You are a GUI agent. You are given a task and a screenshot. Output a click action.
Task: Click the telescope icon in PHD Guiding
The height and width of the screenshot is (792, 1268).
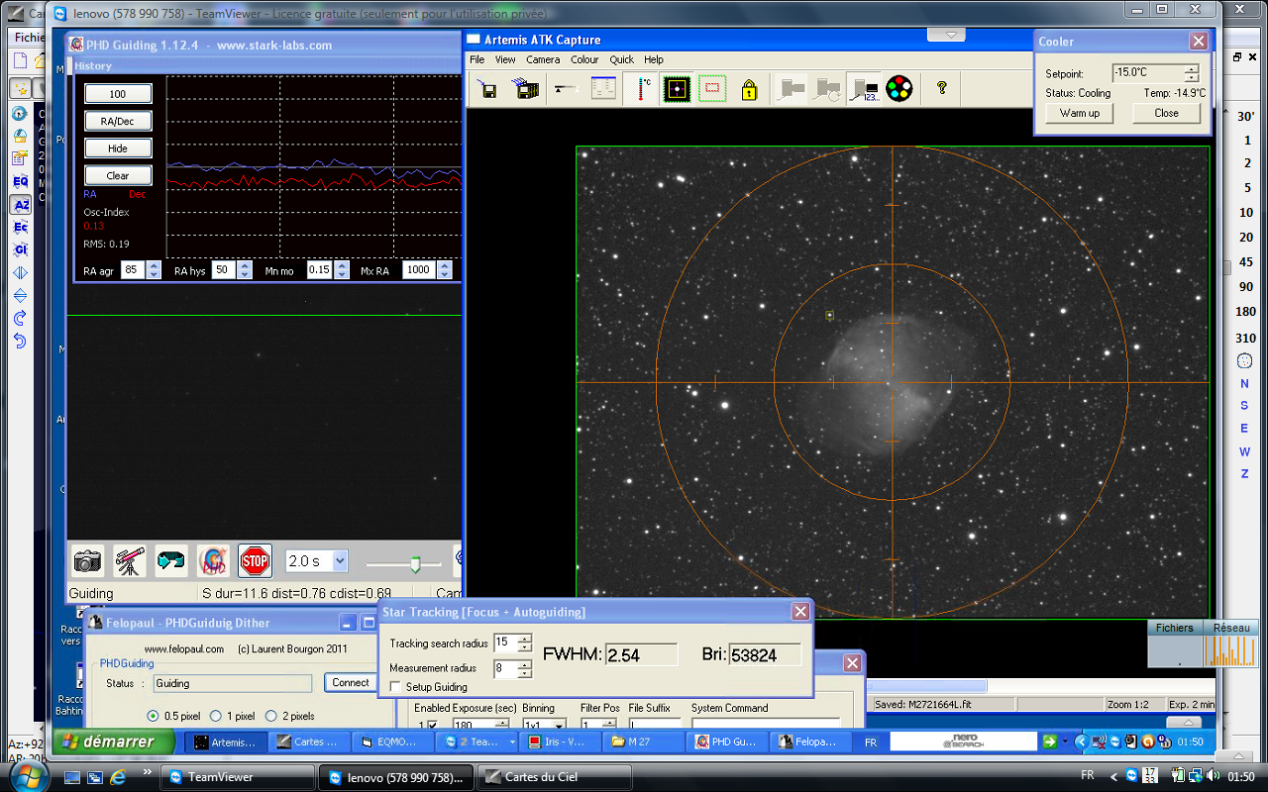click(130, 561)
